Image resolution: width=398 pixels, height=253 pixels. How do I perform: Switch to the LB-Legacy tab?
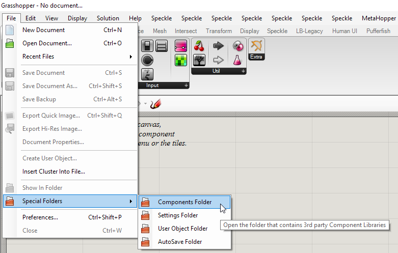pos(309,31)
